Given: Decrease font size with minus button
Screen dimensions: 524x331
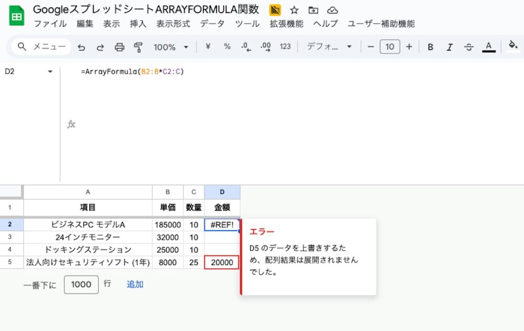Looking at the screenshot, I should pos(370,46).
